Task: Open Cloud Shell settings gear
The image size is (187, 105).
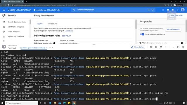Action: pos(156,47)
